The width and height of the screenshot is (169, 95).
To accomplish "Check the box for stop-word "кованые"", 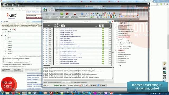I will [x=5, y=47].
